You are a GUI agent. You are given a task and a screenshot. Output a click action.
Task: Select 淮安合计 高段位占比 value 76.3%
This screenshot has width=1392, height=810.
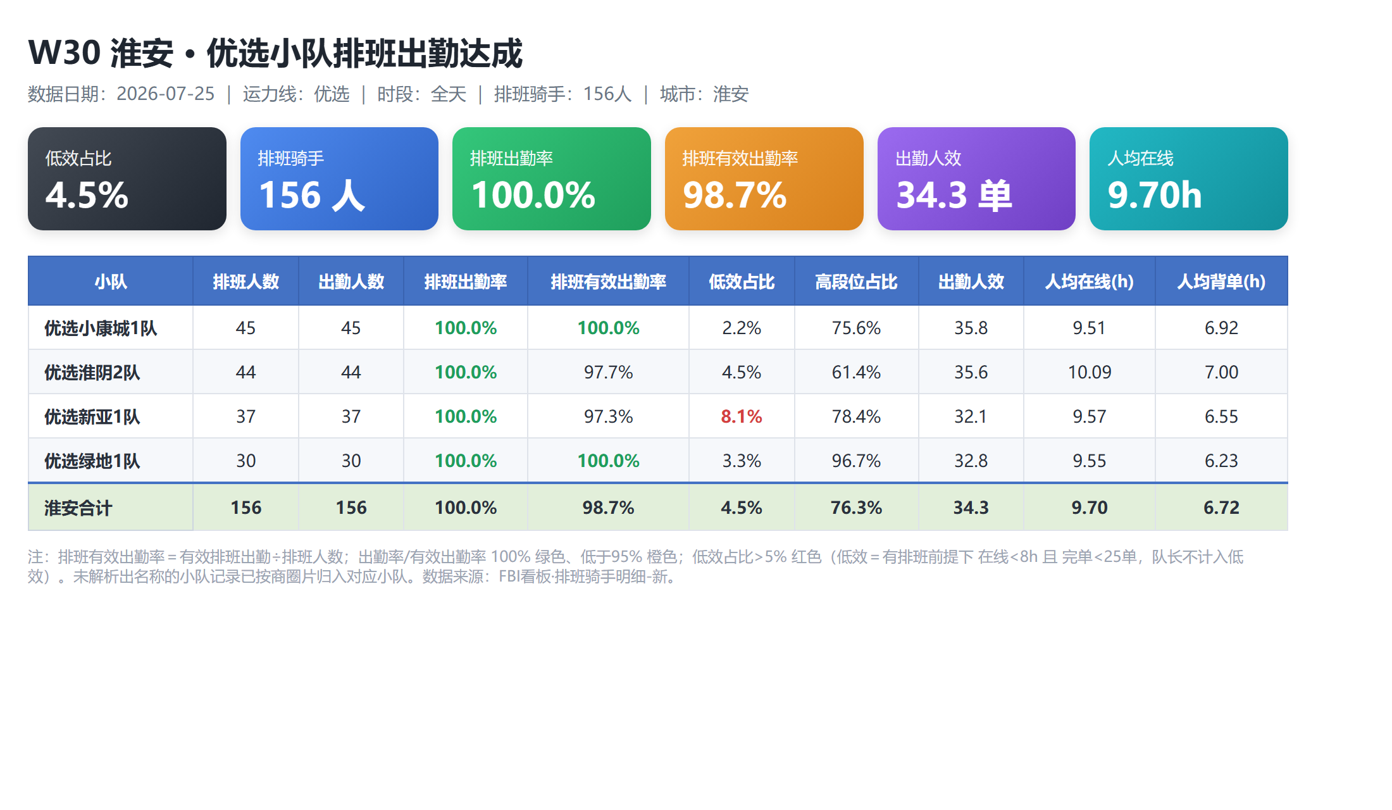(x=856, y=508)
